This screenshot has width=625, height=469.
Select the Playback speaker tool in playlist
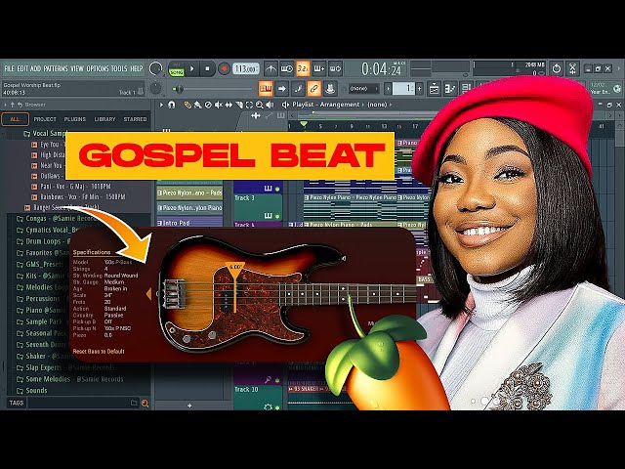click(270, 105)
